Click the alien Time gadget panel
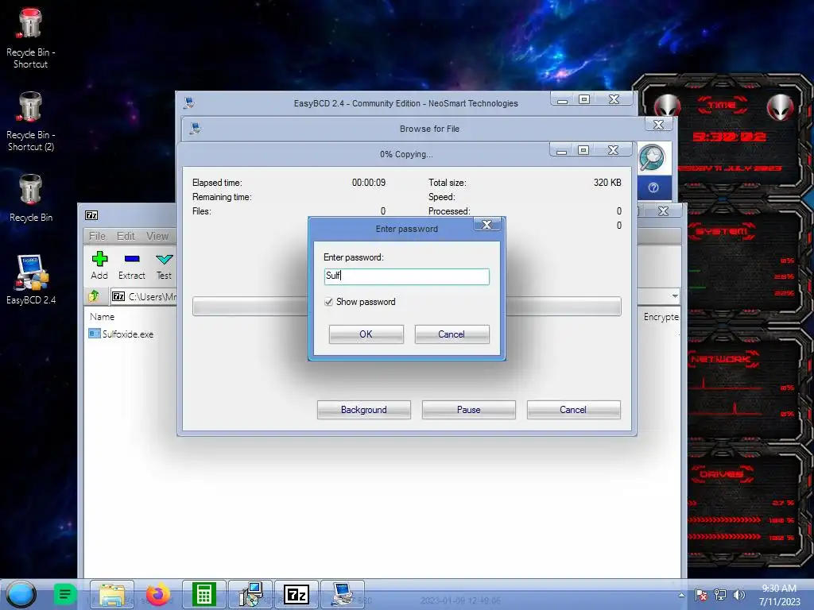This screenshot has width=814, height=610. (x=723, y=136)
